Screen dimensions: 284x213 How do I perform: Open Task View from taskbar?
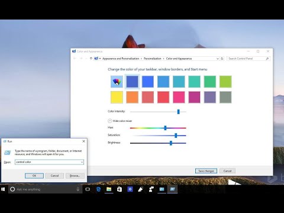pos(88,189)
